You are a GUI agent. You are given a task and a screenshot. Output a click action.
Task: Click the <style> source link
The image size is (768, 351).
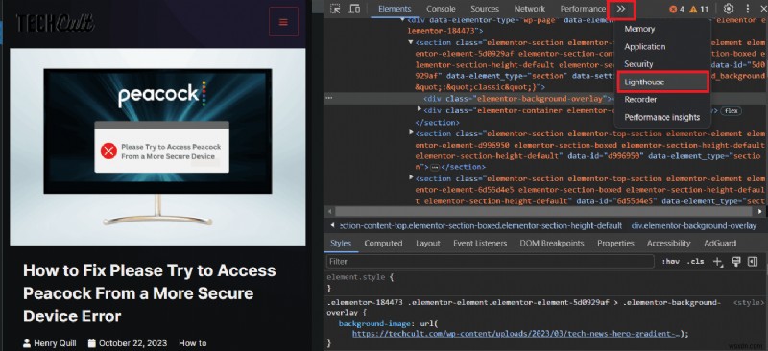(749, 303)
